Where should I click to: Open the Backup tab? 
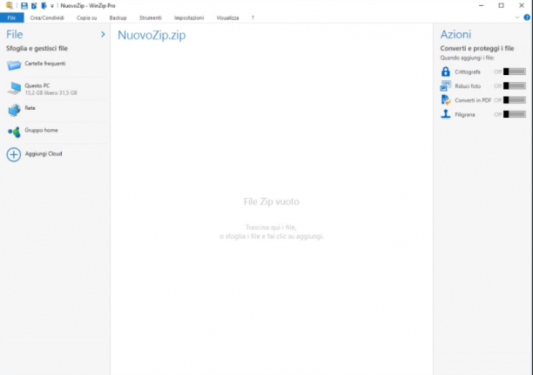click(x=118, y=17)
